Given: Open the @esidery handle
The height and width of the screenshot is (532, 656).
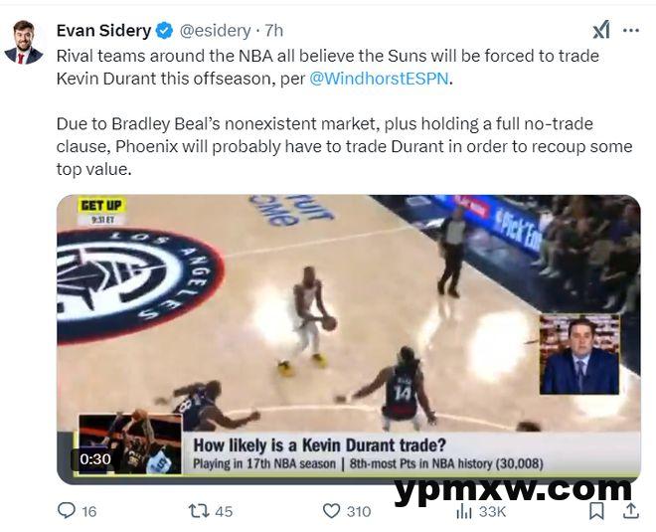Looking at the screenshot, I should pos(215,31).
